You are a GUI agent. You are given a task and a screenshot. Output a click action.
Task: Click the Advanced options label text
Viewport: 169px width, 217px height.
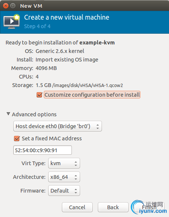coord(34,114)
